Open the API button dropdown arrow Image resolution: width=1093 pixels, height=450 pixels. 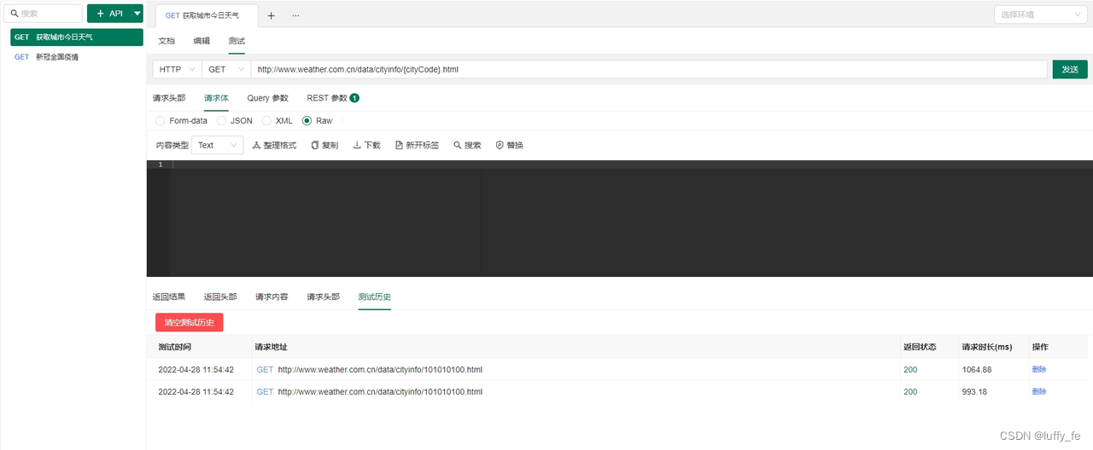click(137, 14)
